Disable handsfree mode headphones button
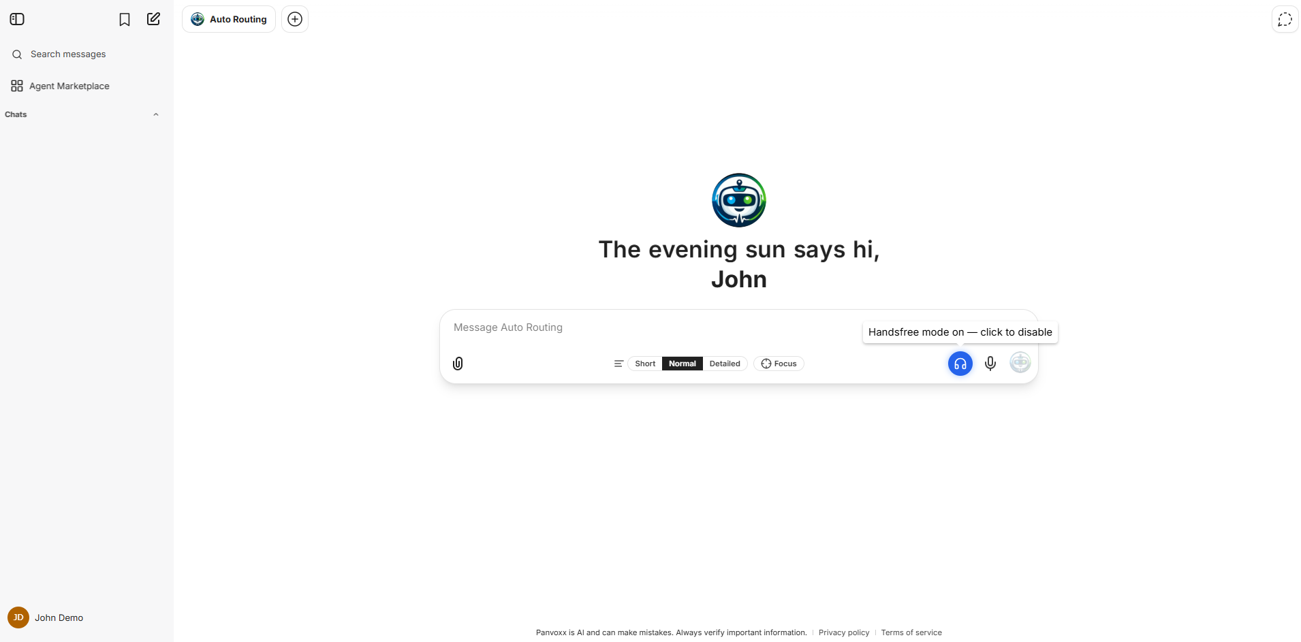Viewport: 1301px width, 642px height. (x=960, y=364)
